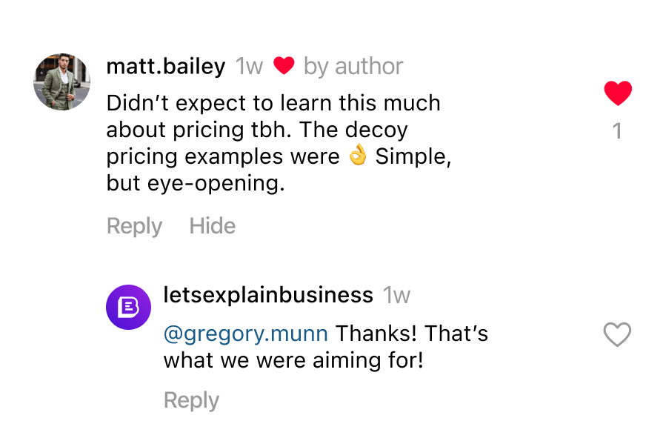
Task: Click the 'what we were aiming for!' text
Action: [x=293, y=361]
